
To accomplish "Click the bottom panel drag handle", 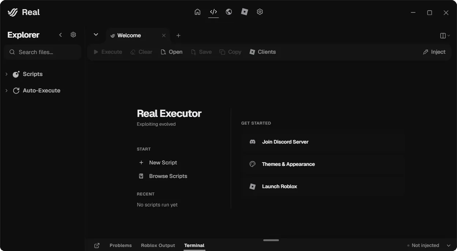I will point(271,240).
